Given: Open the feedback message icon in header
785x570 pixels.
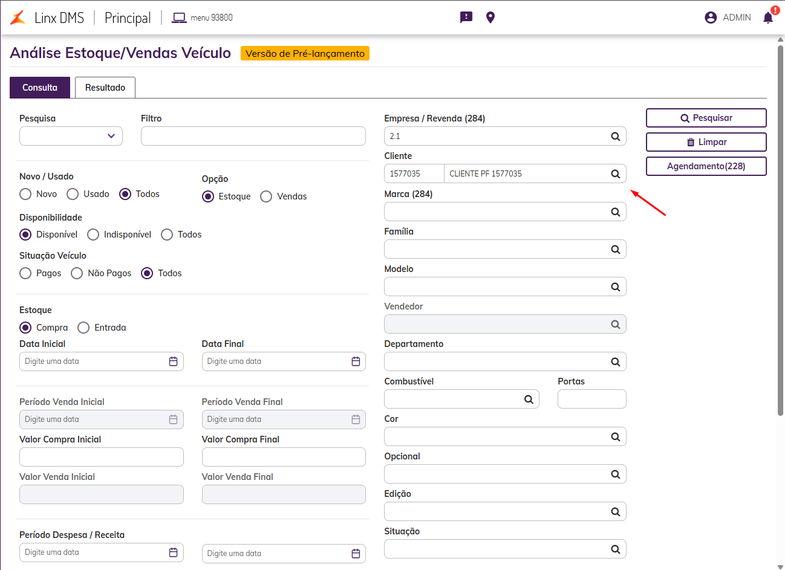Looking at the screenshot, I should pos(466,18).
